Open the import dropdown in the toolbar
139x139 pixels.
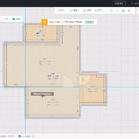(x=62, y=10)
